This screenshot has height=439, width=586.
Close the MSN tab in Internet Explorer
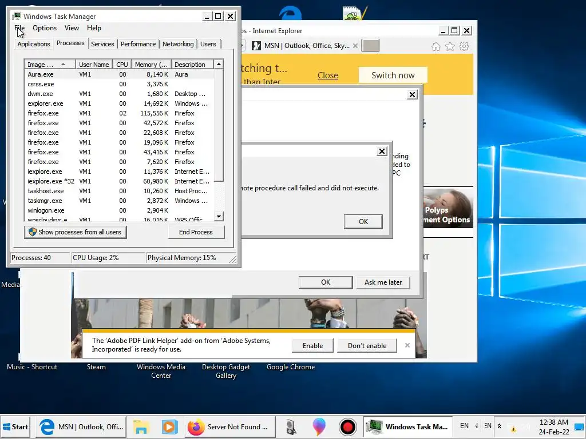pyautogui.click(x=355, y=46)
